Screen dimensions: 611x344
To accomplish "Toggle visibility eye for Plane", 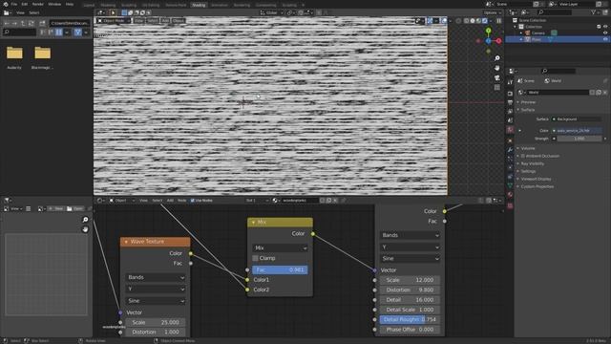I will pyautogui.click(x=605, y=39).
